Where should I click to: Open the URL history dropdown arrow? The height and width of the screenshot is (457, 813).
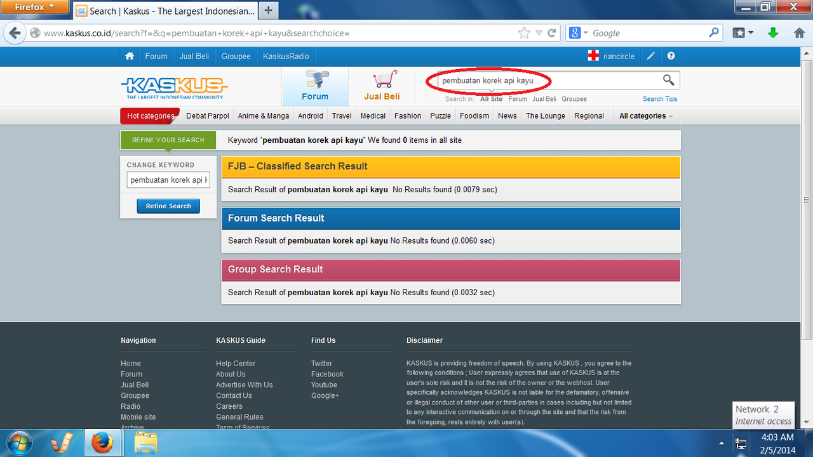pos(539,33)
